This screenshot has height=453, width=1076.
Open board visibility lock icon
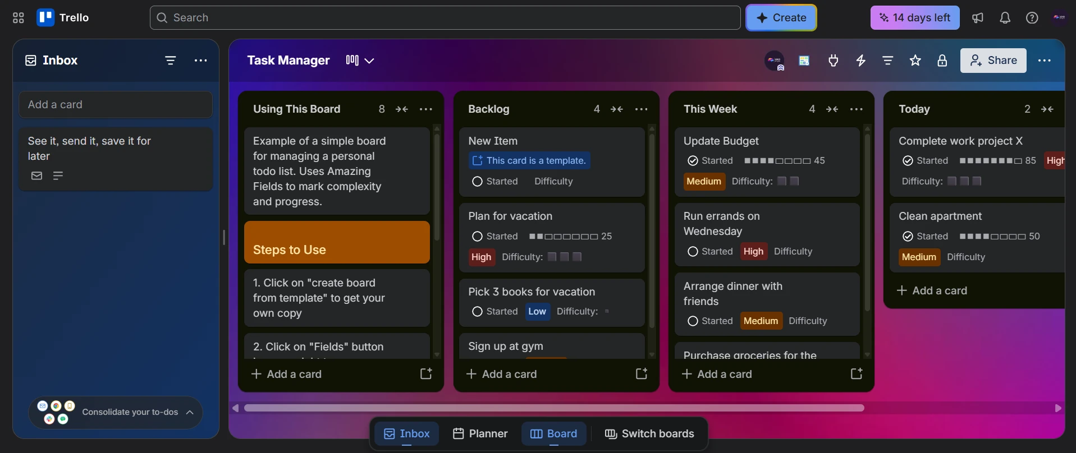(x=942, y=61)
